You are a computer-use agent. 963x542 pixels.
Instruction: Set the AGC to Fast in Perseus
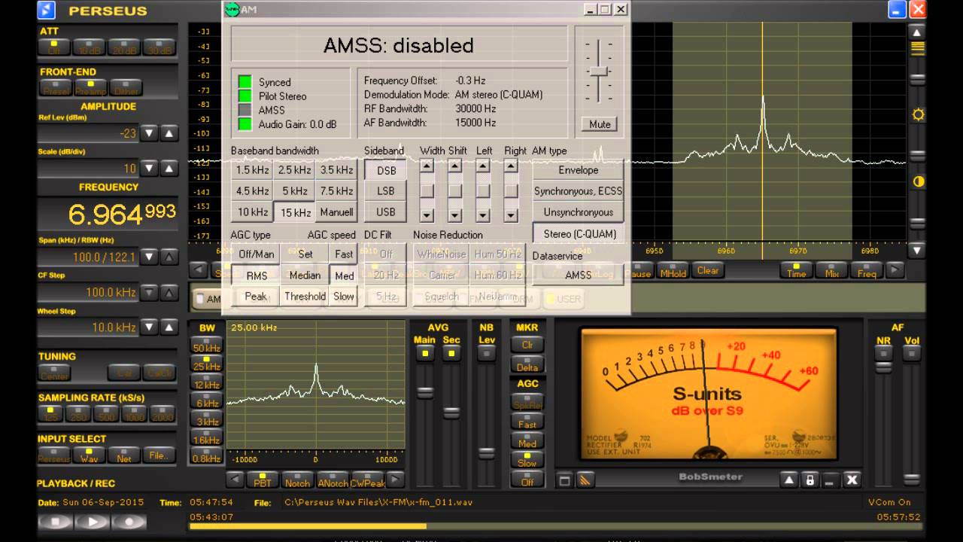pyautogui.click(x=527, y=422)
